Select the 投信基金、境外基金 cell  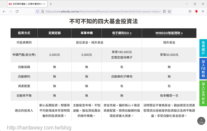(90, 42)
